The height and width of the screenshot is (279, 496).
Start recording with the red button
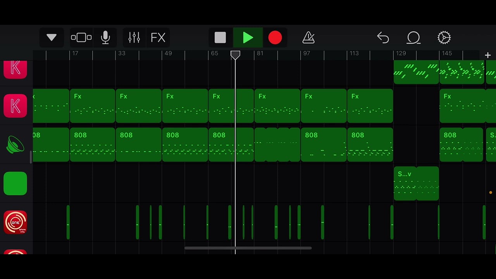pyautogui.click(x=275, y=38)
